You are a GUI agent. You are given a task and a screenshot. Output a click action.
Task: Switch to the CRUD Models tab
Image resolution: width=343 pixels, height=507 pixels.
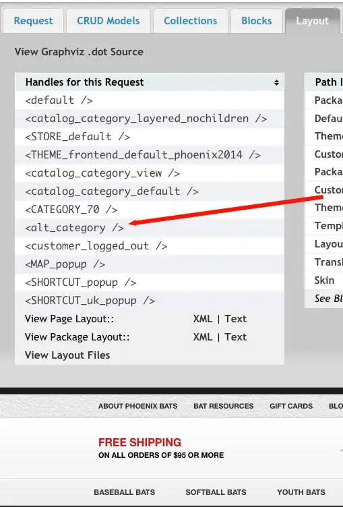[x=108, y=21]
